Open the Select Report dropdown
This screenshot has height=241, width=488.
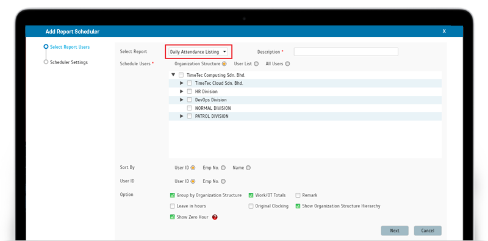point(198,52)
